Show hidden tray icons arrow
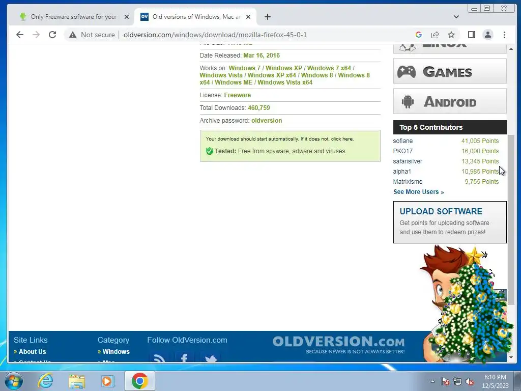Image resolution: width=521 pixels, height=391 pixels. pyautogui.click(x=432, y=381)
